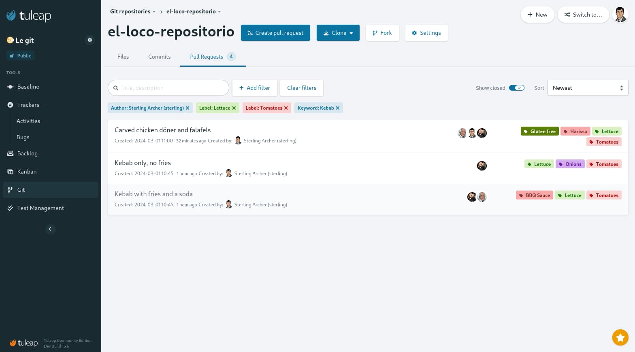The image size is (635, 352).
Task: Click the Tuleap logo at top of sidebar
Action: (x=29, y=15)
